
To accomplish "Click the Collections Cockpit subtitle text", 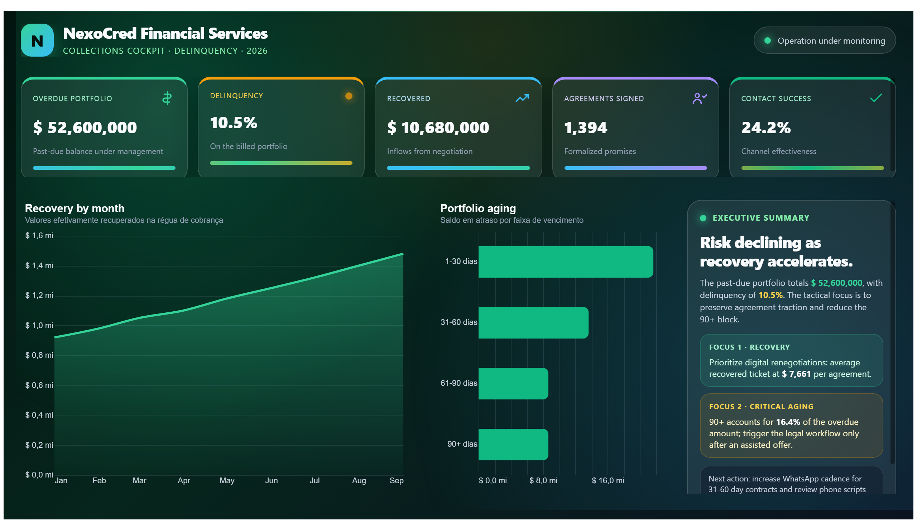I will [165, 51].
